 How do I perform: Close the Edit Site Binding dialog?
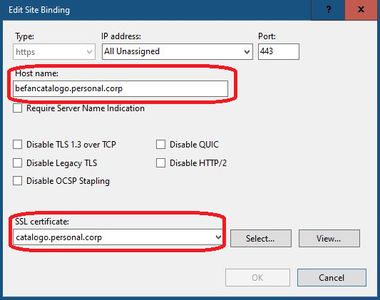361,10
